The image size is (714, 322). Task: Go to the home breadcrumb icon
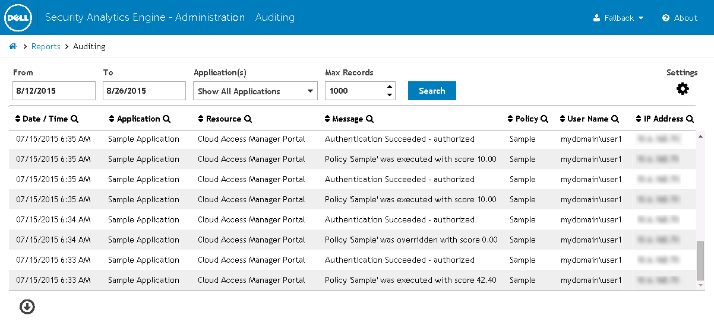coord(13,46)
